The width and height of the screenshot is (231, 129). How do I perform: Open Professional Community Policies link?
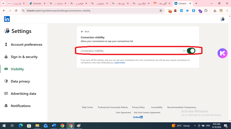tap(113, 107)
